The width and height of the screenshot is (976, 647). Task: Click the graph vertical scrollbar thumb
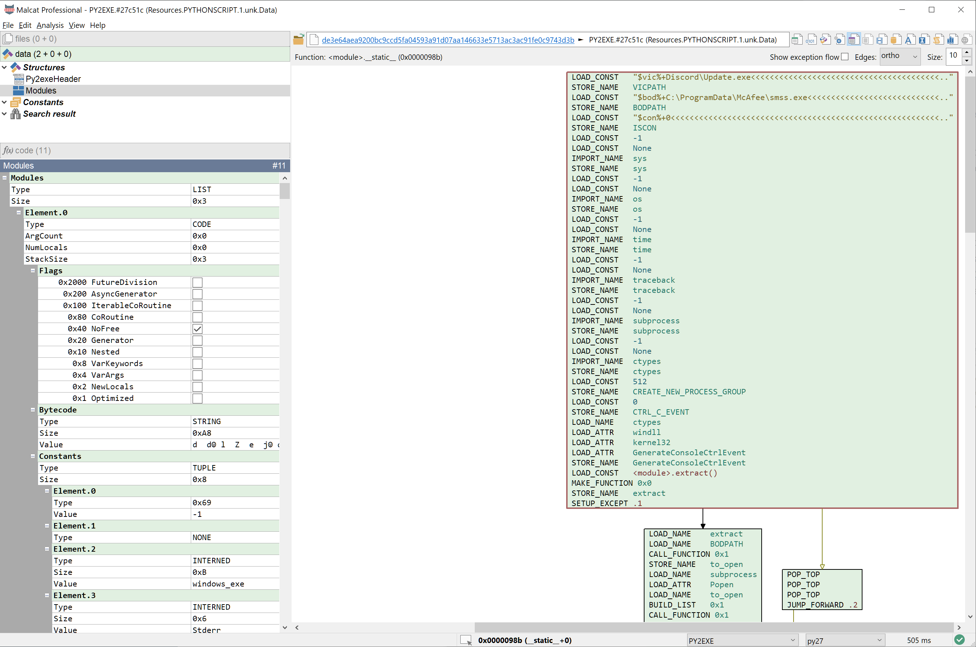pyautogui.click(x=970, y=155)
